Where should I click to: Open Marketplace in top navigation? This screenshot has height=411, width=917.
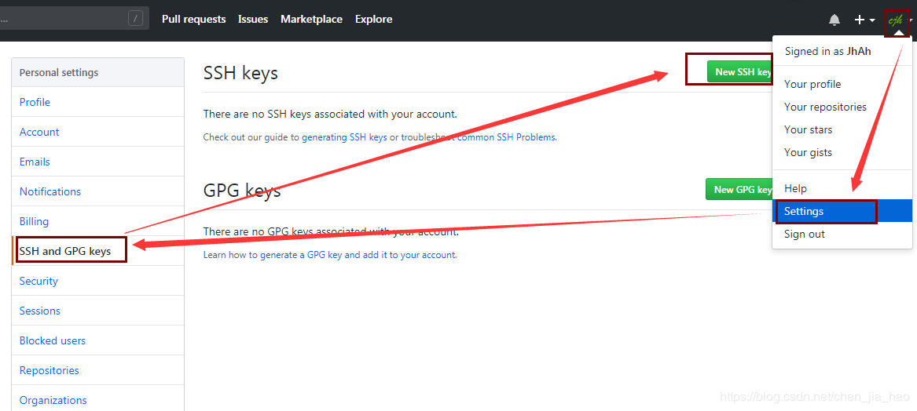point(311,20)
